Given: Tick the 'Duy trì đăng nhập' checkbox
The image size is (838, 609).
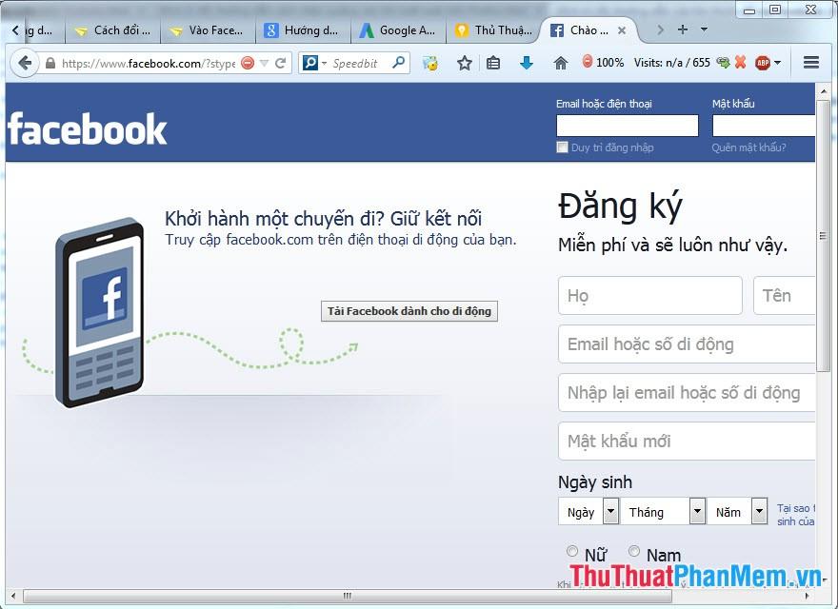Looking at the screenshot, I should point(562,147).
